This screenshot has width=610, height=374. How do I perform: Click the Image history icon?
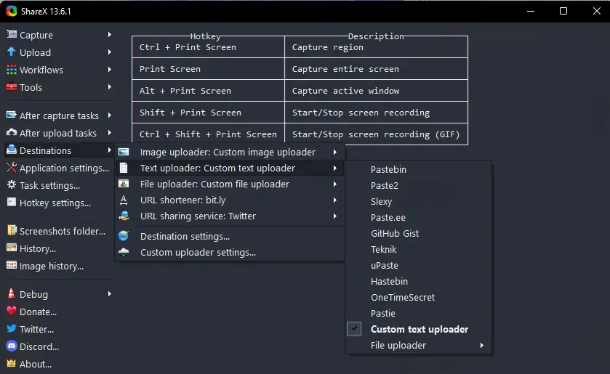(12, 266)
